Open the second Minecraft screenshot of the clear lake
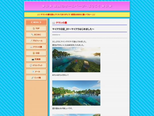The image size is (154, 116). [x=76, y=93]
